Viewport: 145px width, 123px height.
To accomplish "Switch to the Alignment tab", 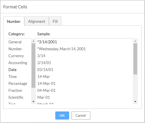I will (36, 21).
